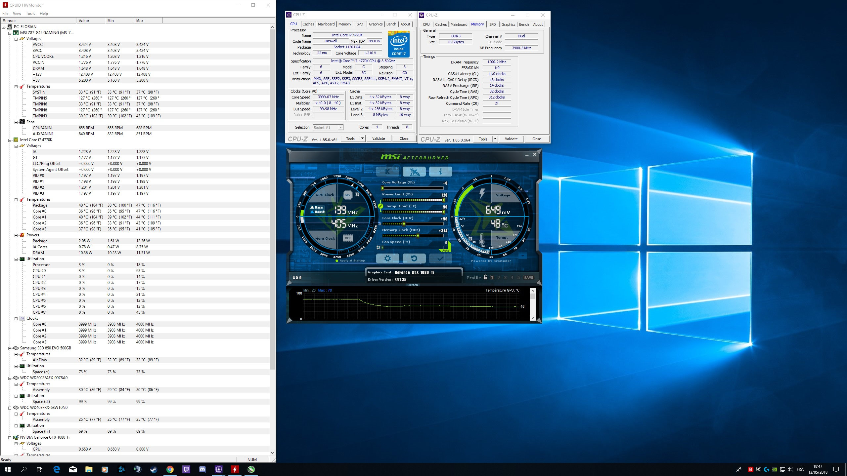The height and width of the screenshot is (476, 847).
Task: Click MEM chip icon in Mem Clock gauge
Action: (x=348, y=238)
